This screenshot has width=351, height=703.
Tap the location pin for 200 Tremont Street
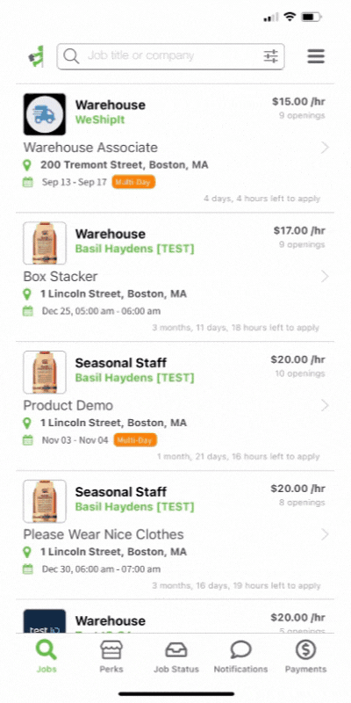pyautogui.click(x=27, y=165)
